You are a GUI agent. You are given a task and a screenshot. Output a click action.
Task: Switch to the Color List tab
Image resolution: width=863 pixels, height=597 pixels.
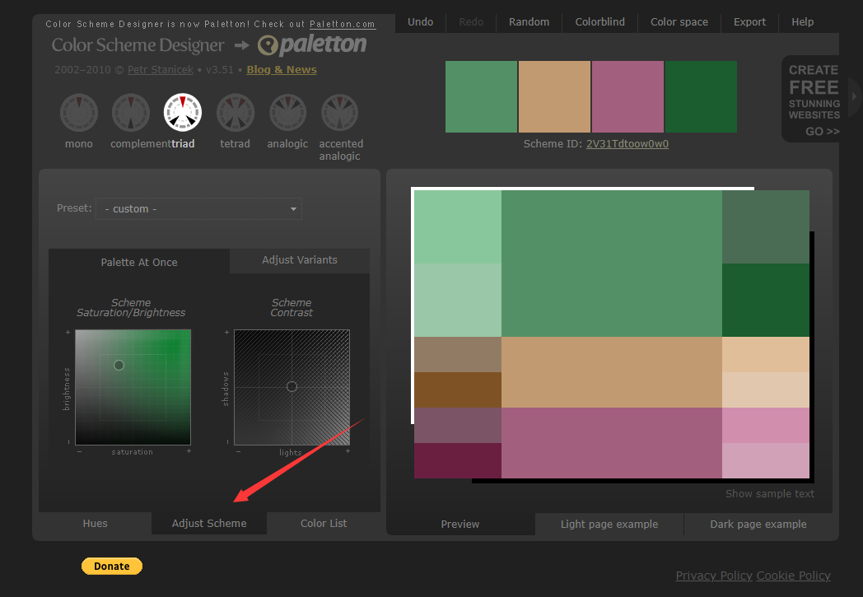(324, 524)
